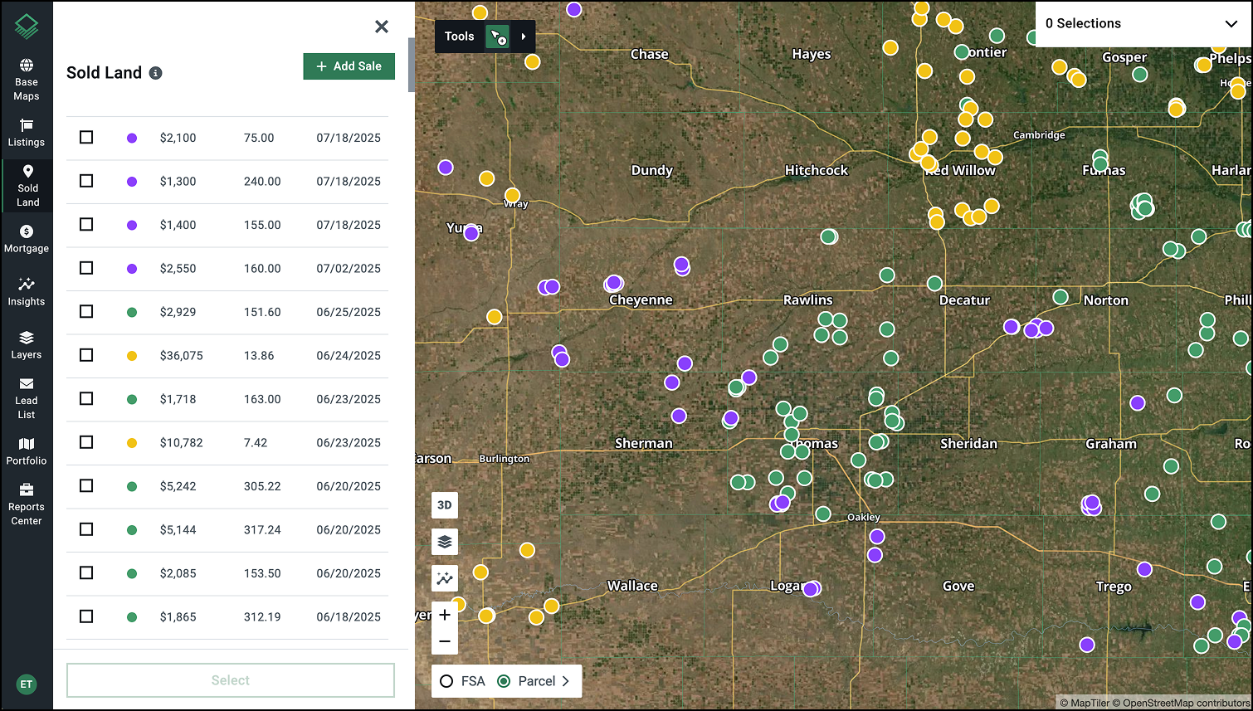Viewport: 1253px width, 711px height.
Task: Expand the 0 Selections dropdown
Action: click(x=1231, y=24)
